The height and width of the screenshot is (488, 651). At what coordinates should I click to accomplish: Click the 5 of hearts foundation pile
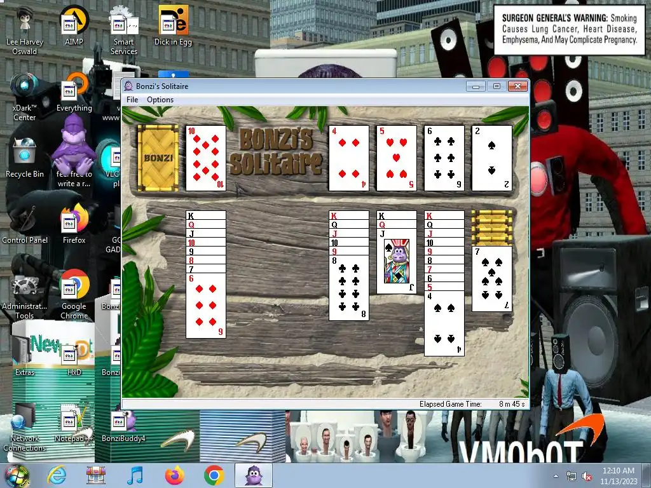tap(397, 158)
